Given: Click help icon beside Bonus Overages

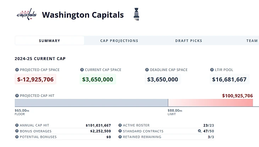Looking at the screenshot, I should pyautogui.click(x=17, y=131).
